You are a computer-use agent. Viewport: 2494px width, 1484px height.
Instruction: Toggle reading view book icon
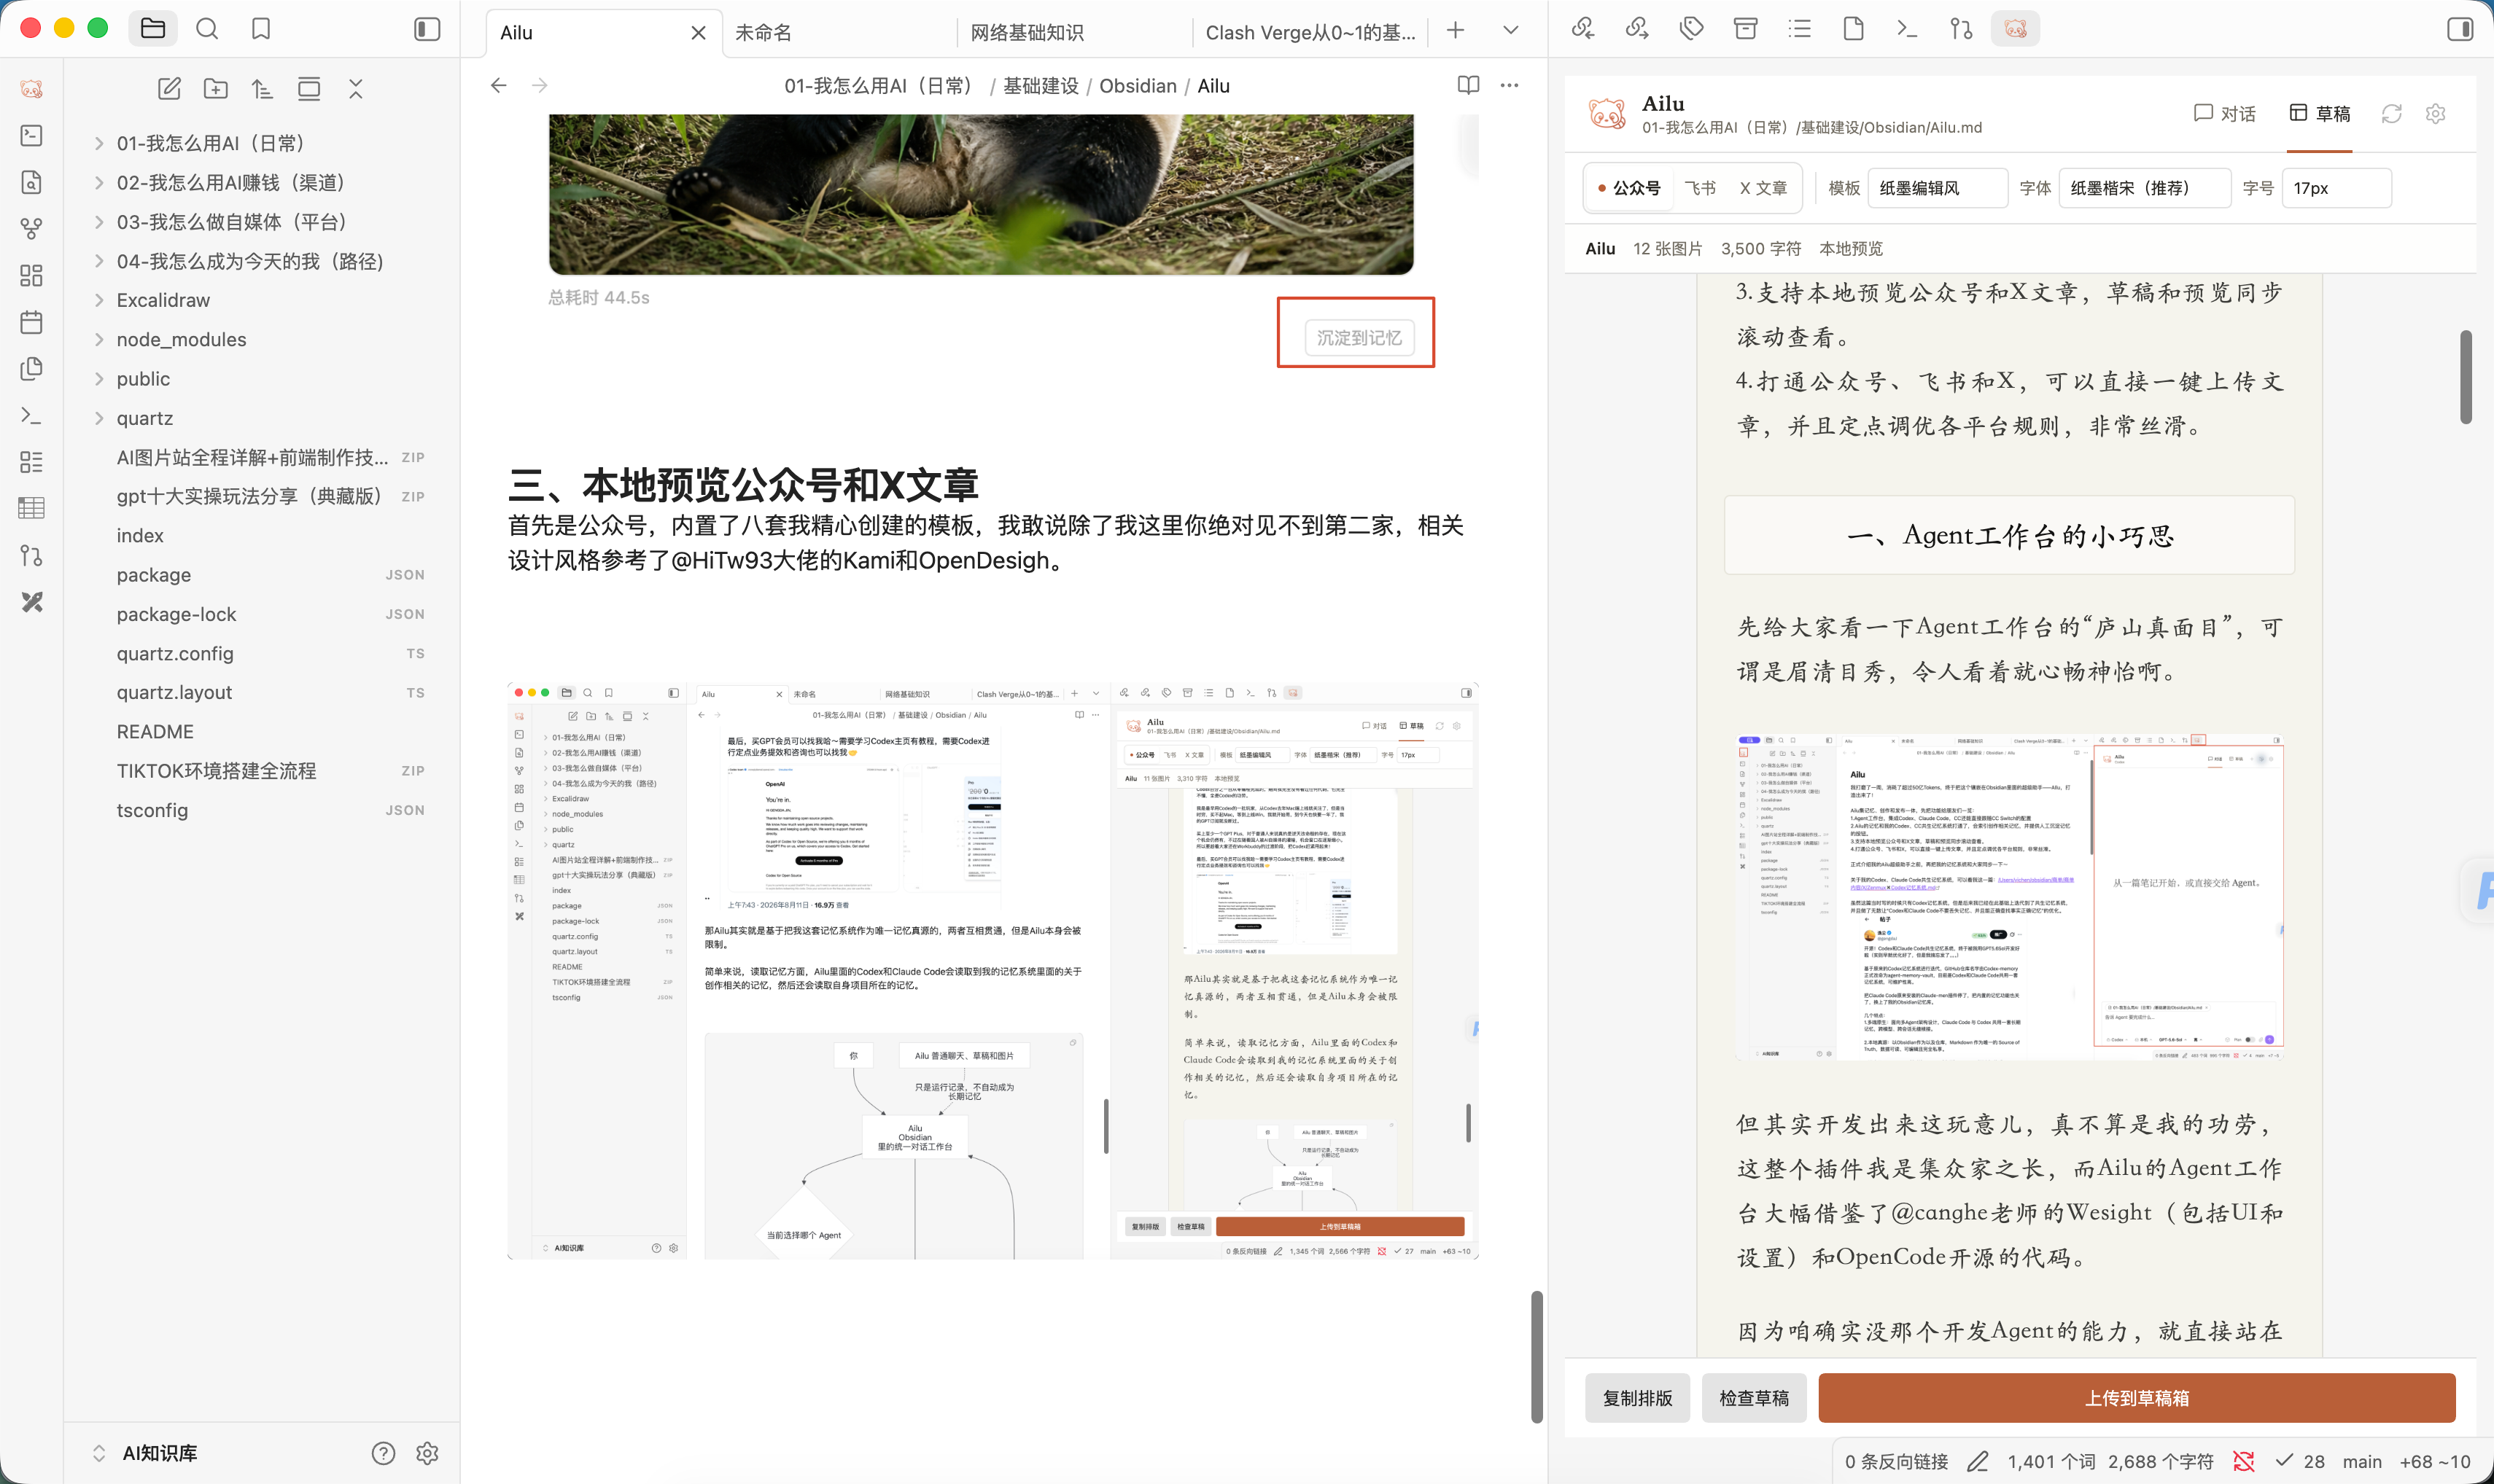[x=1467, y=86]
